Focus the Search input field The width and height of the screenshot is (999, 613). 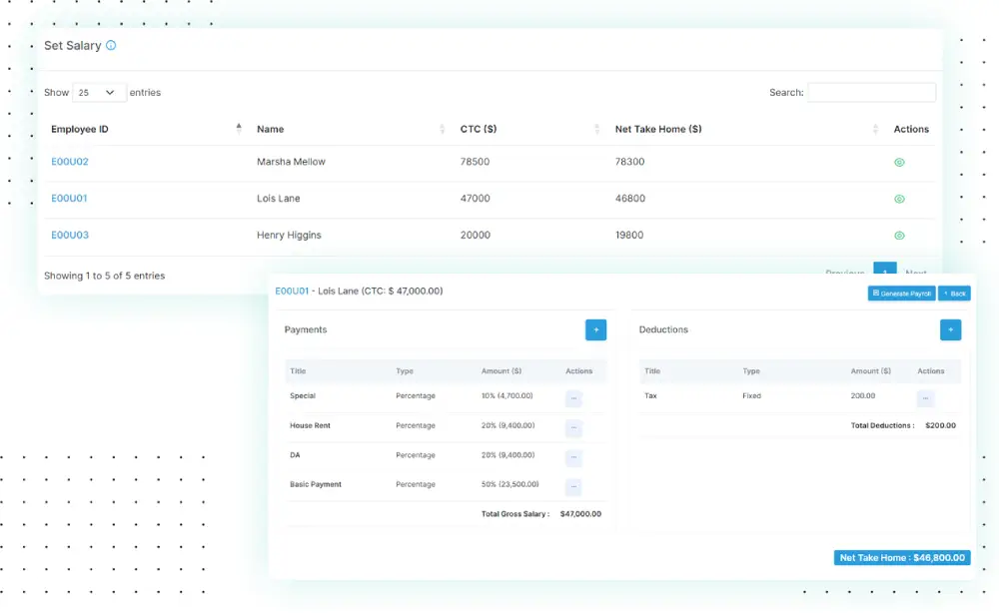click(x=871, y=93)
